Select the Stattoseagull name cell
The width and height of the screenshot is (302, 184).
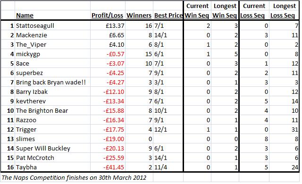(35, 25)
